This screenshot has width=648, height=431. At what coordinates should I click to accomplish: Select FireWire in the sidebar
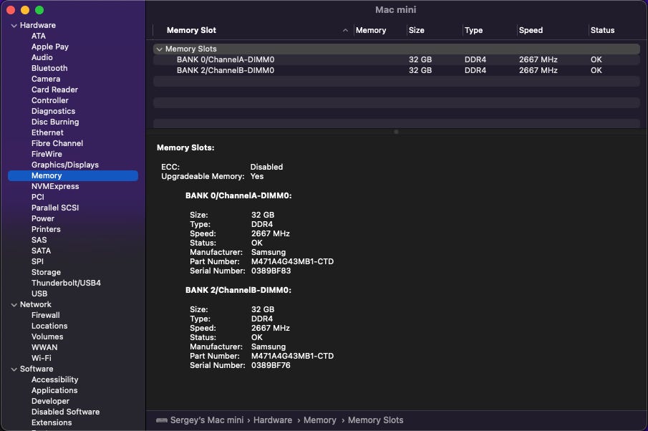point(47,154)
